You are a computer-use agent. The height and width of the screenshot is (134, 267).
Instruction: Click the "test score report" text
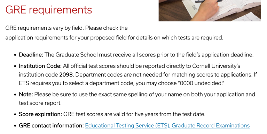click(x=40, y=103)
